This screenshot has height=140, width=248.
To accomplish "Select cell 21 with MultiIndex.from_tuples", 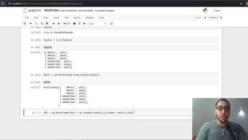I will pos(130,75).
